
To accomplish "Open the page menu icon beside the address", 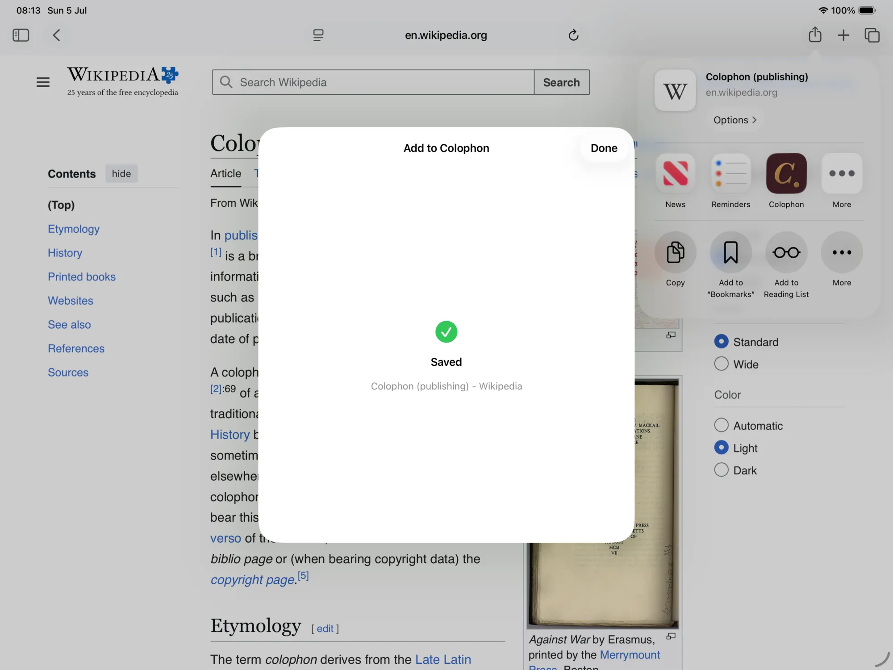I will [x=318, y=35].
